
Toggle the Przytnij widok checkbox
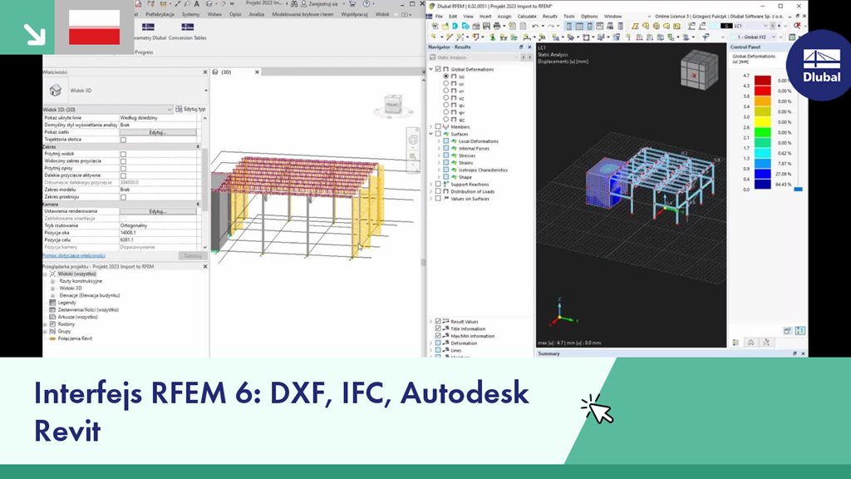[x=123, y=154]
